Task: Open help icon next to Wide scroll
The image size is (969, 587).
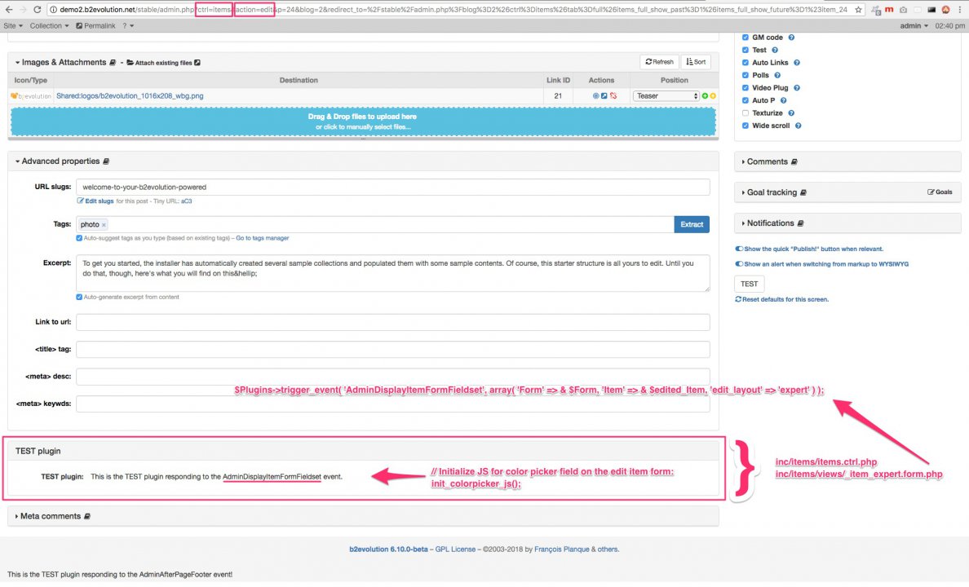Action: click(798, 126)
